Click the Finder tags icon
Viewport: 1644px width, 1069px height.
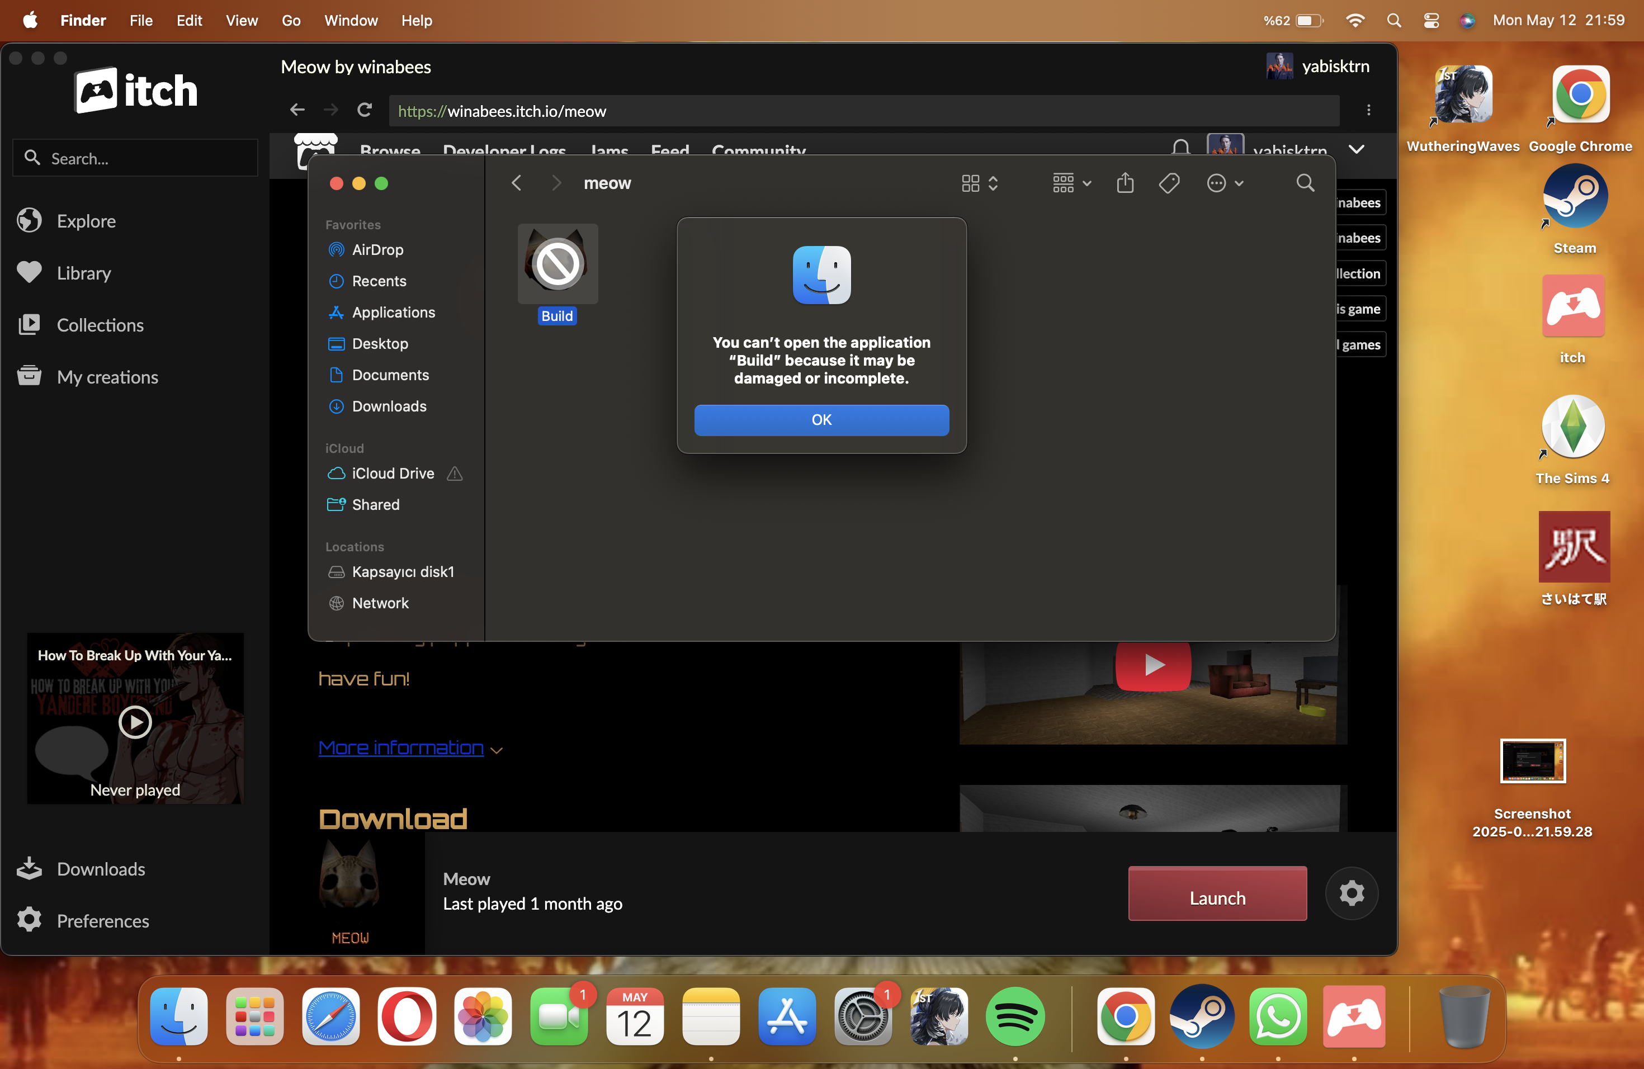[x=1169, y=183]
